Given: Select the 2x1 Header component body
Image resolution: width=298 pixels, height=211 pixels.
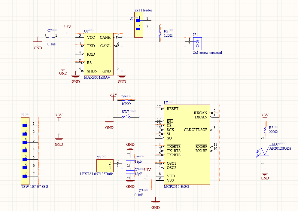Looking at the screenshot, I should click(x=138, y=25).
